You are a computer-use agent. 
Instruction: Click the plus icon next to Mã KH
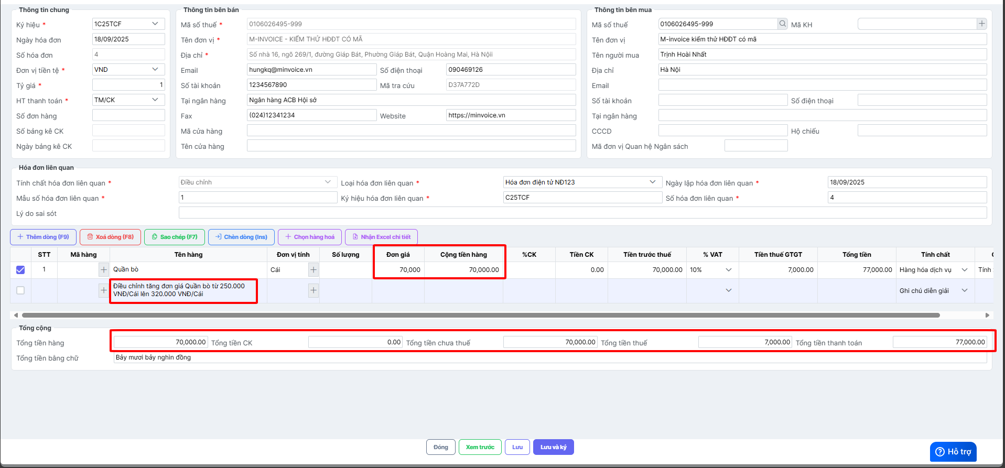981,24
